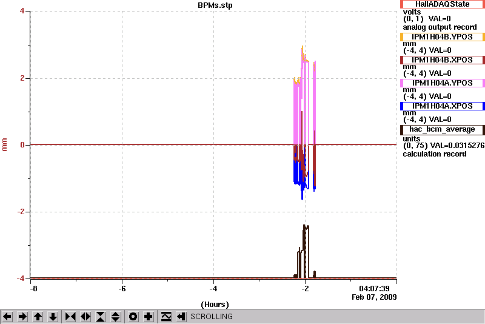Click the mm unit under IPM1H04A.XPOS
The image size is (485, 324).
[x=409, y=113]
